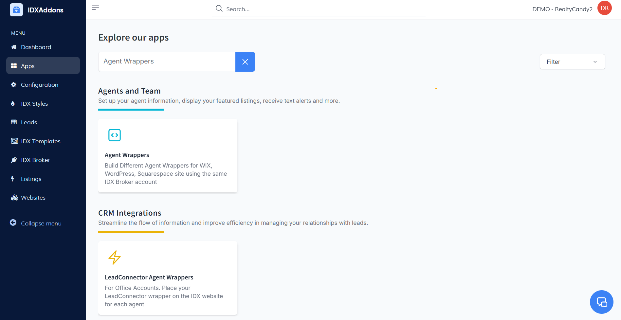This screenshot has width=621, height=320.
Task: Click the IDXAddons logo icon
Action: (16, 10)
